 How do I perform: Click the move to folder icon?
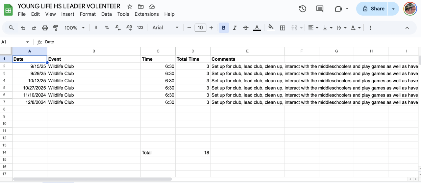(x=141, y=7)
